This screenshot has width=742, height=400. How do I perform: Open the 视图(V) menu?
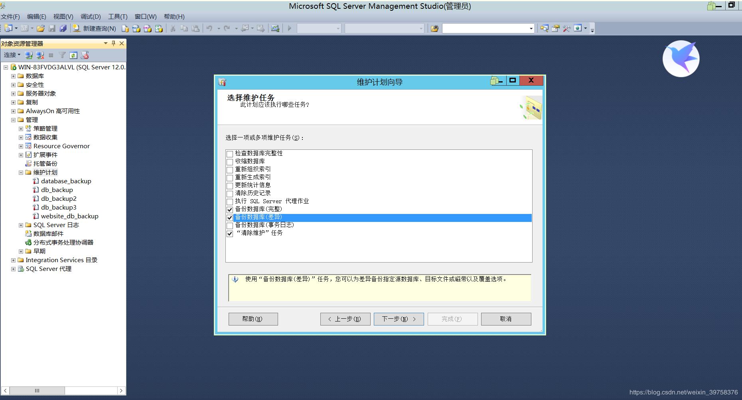coord(63,16)
